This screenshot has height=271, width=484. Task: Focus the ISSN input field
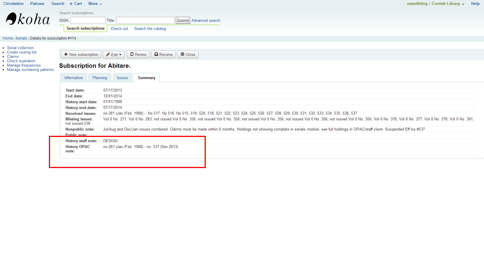tap(88, 20)
